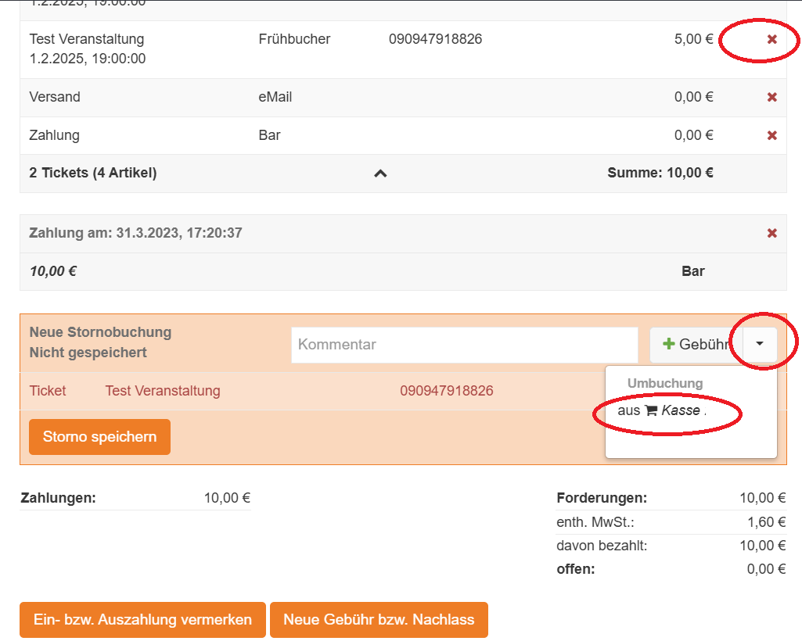
Task: Open Neue Gebühr bzw. Nachlass
Action: pyautogui.click(x=379, y=620)
